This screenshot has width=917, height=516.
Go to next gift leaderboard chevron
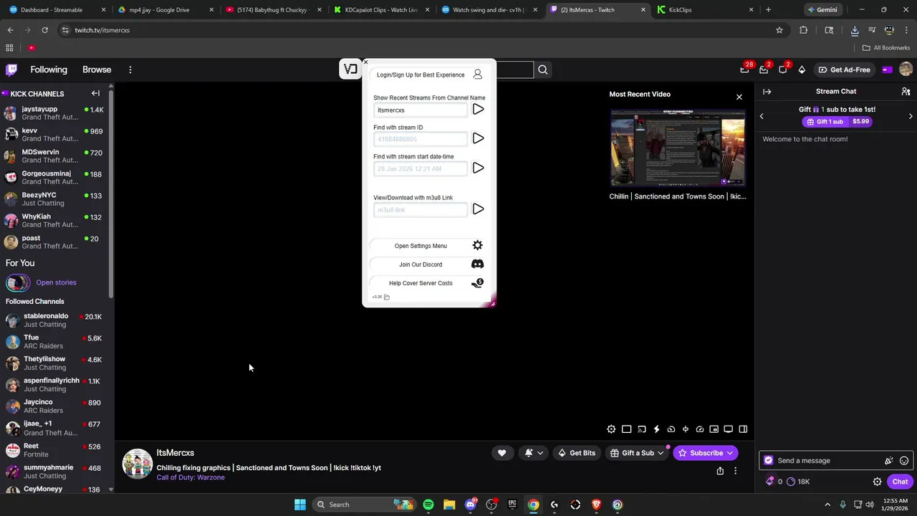[911, 116]
